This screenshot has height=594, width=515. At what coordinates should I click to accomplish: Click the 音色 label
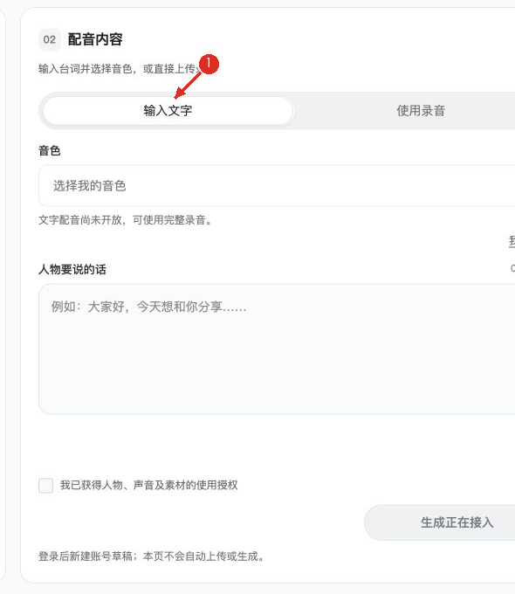49,150
